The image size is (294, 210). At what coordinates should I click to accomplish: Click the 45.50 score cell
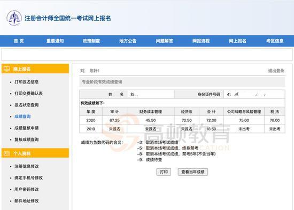point(151,120)
